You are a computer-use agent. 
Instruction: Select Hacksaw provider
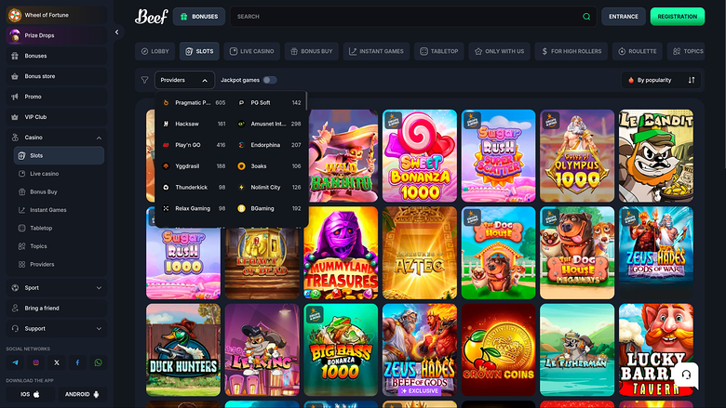(x=195, y=124)
